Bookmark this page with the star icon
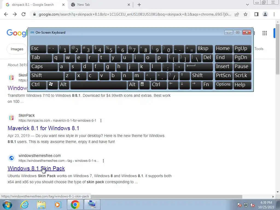280x210 pixels. (246, 14)
